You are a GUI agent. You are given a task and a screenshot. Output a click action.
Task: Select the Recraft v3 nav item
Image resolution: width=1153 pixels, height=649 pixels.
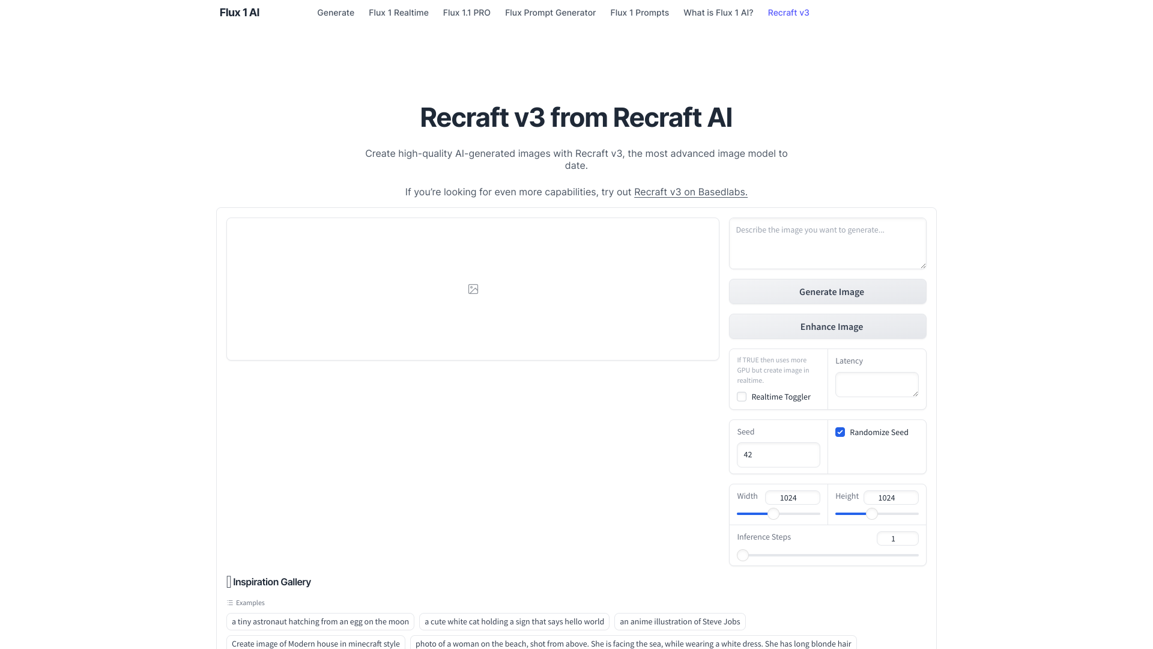(x=788, y=13)
